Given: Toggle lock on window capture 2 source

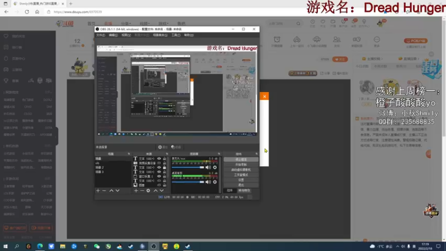Looking at the screenshot, I should coord(164,176).
